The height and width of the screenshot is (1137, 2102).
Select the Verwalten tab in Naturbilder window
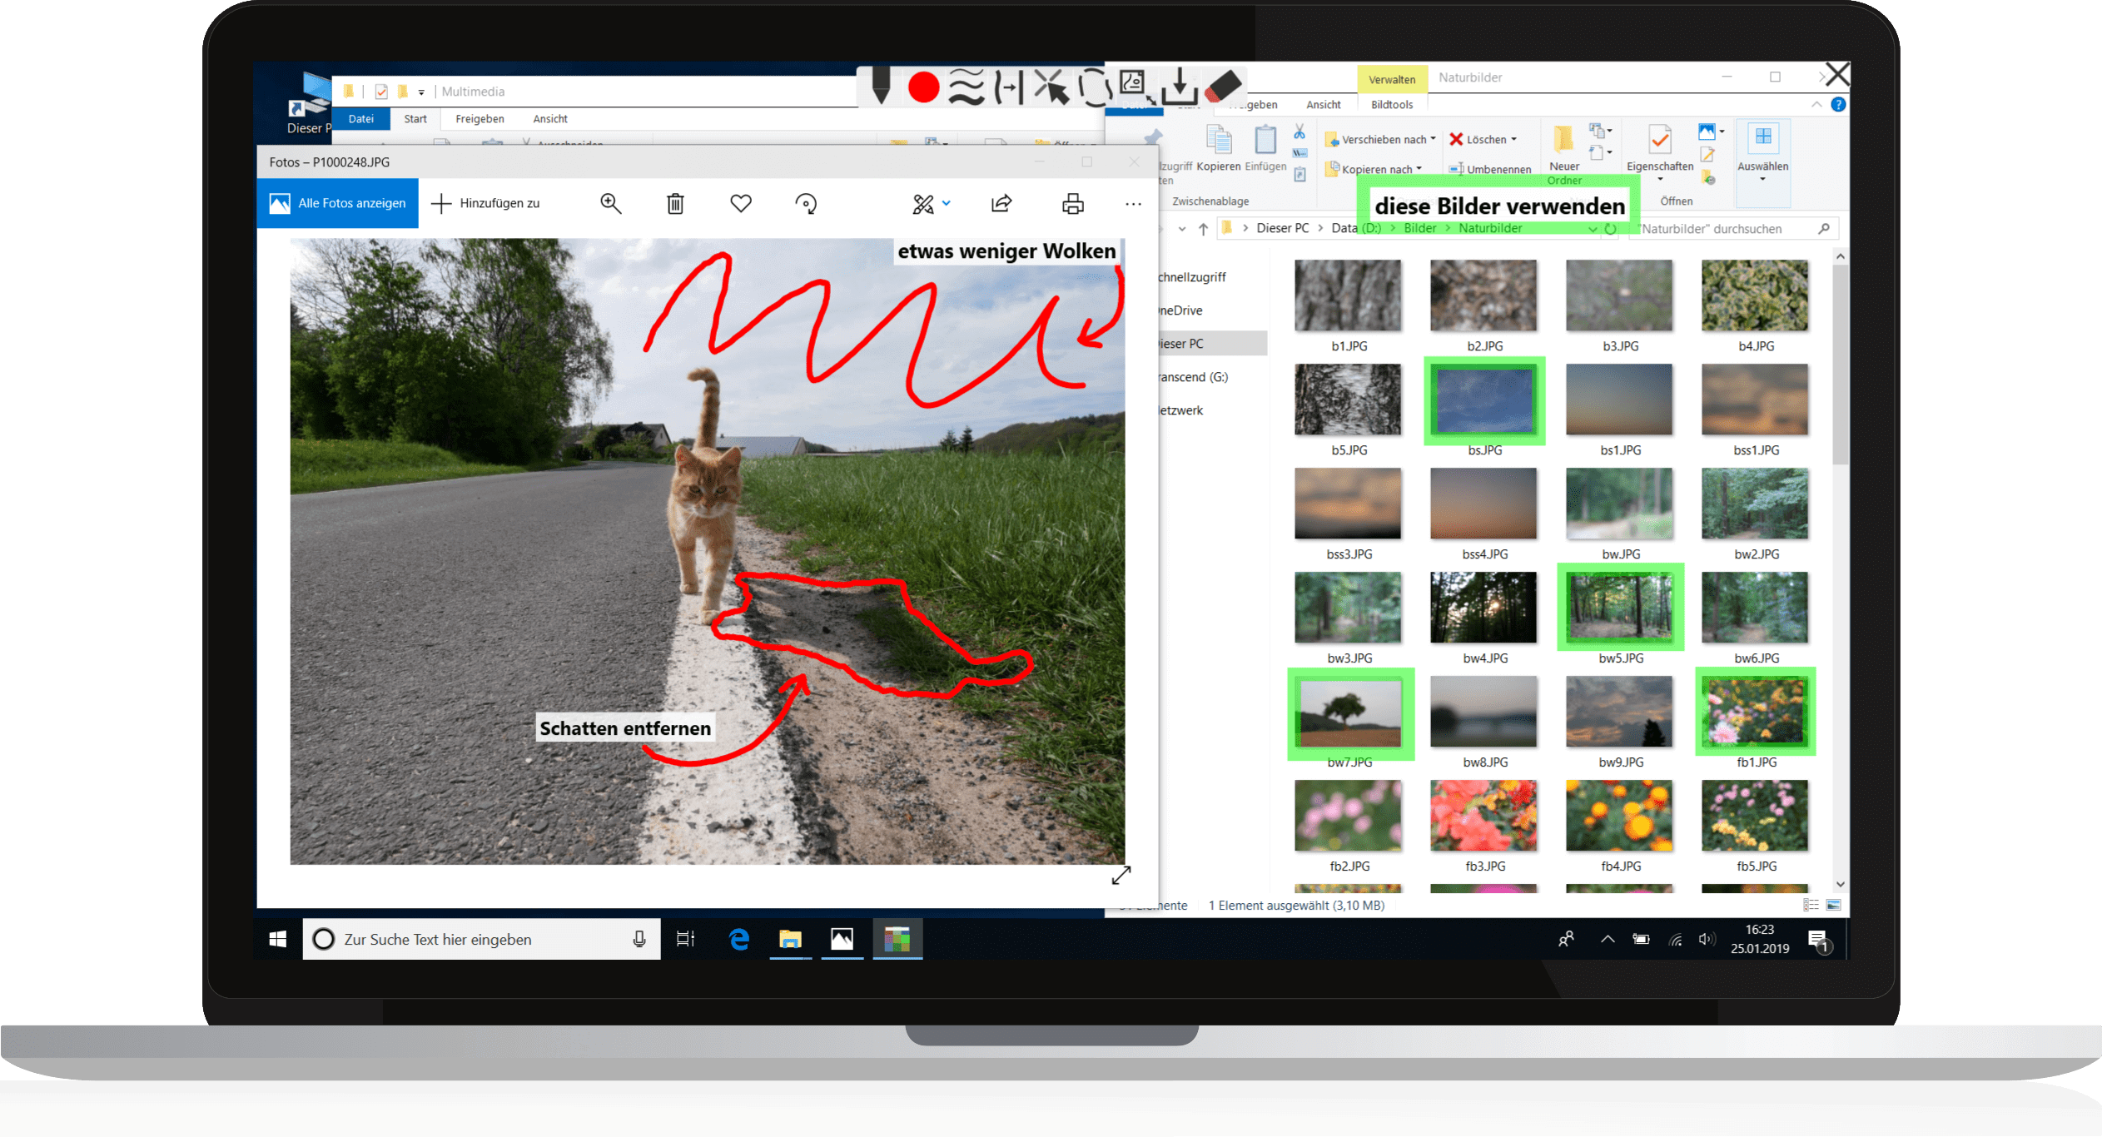point(1392,79)
